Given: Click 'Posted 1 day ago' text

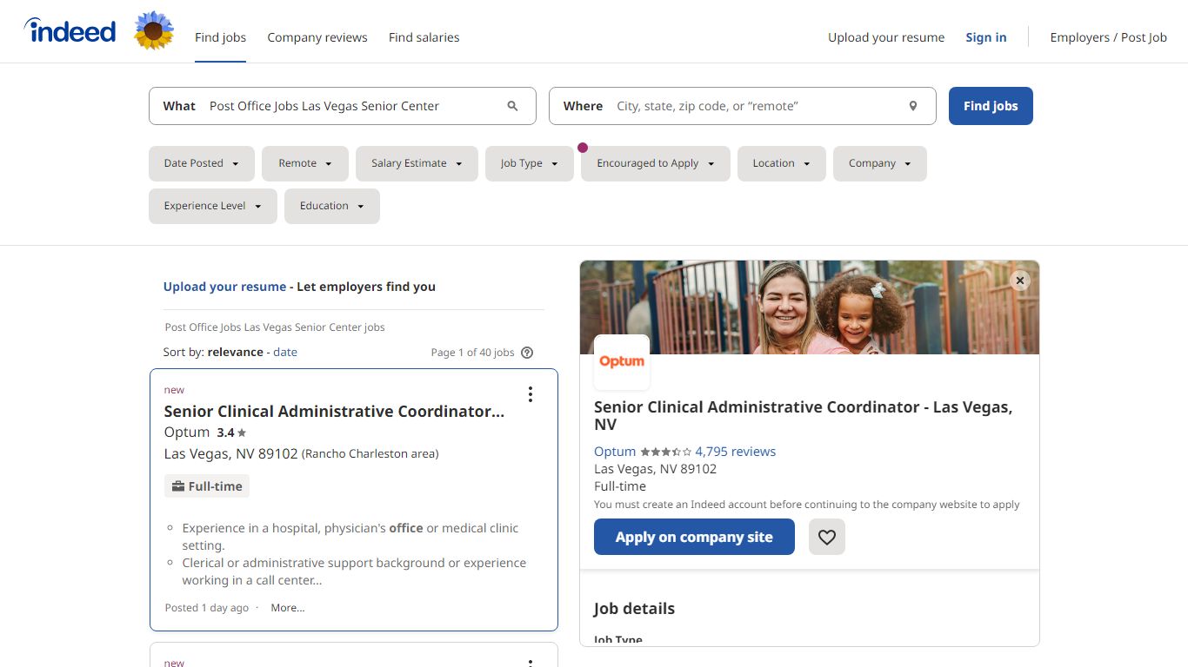Looking at the screenshot, I should 207,608.
